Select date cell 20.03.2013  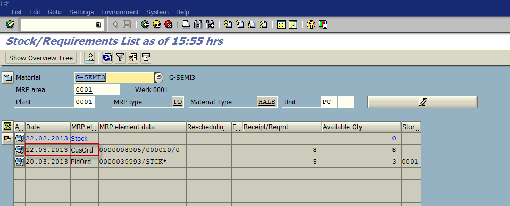pyautogui.click(x=48, y=162)
